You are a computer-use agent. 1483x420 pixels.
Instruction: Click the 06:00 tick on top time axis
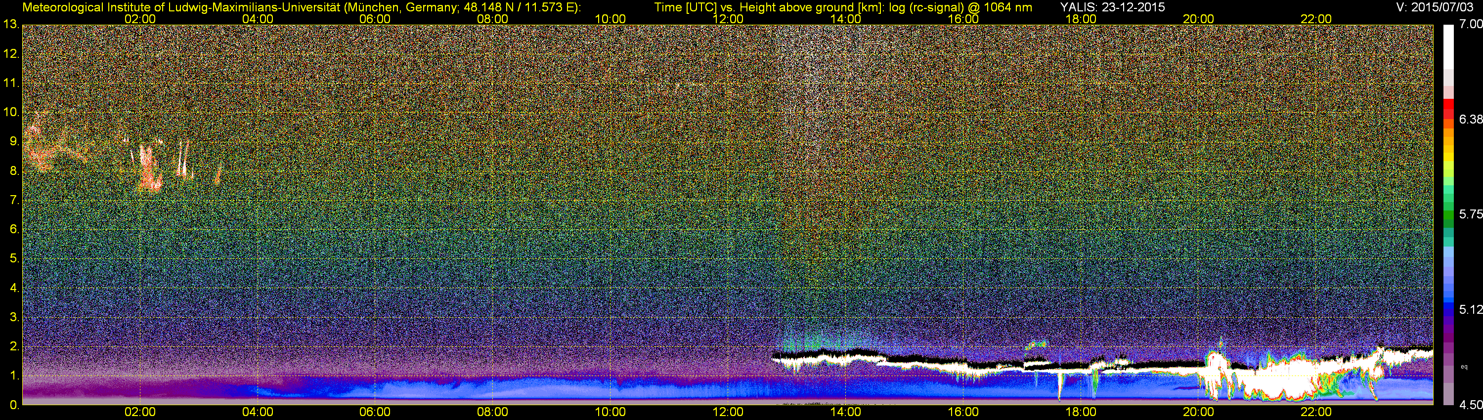coord(375,19)
